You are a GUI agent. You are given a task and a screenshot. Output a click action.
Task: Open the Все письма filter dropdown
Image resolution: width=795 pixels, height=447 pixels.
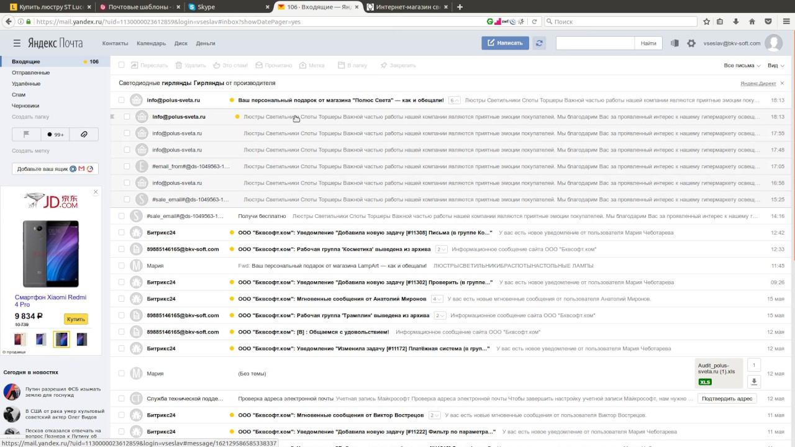(742, 65)
